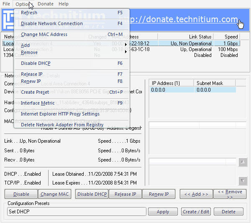Select the 'Up, Operational' 100 Mbps row

pos(121,49)
